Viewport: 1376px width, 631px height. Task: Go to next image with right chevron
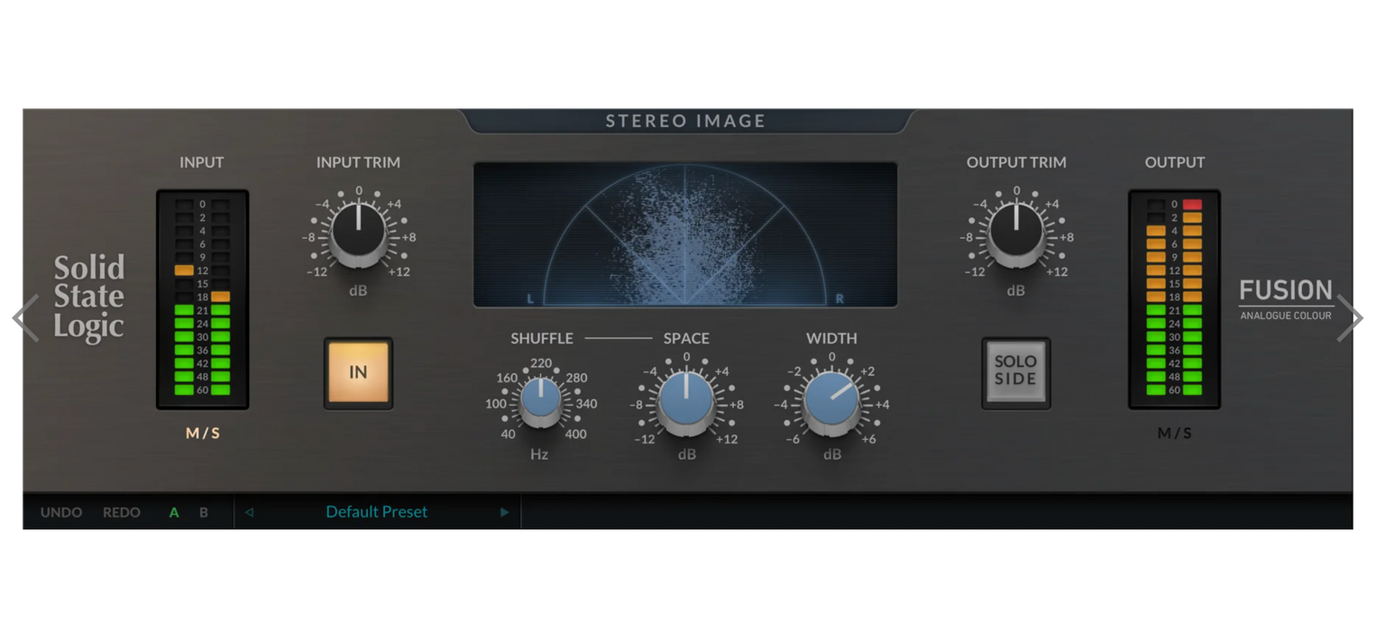coord(1349,318)
